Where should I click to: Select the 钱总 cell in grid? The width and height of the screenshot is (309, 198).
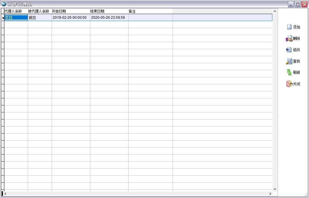pyautogui.click(x=40, y=18)
